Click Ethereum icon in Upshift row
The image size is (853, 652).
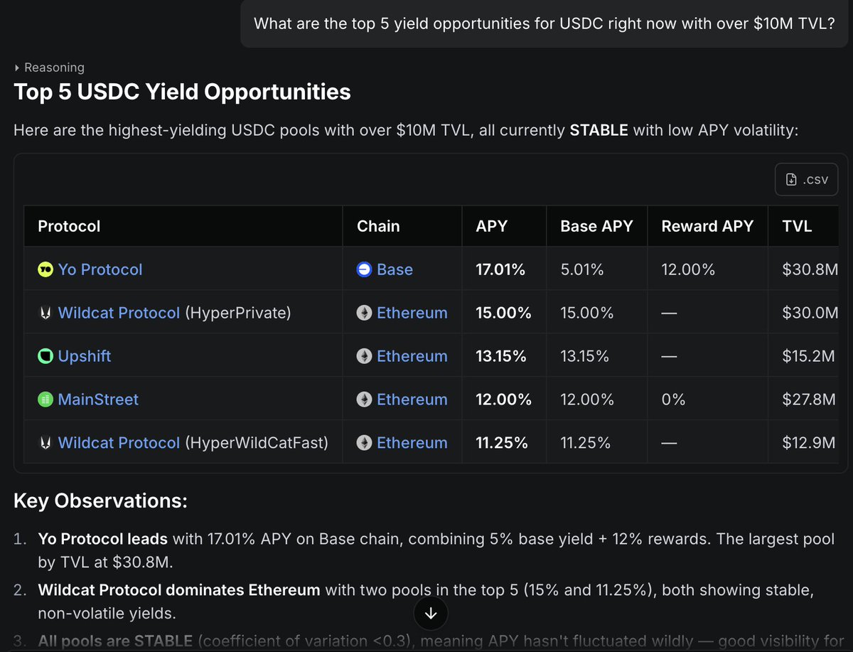364,356
